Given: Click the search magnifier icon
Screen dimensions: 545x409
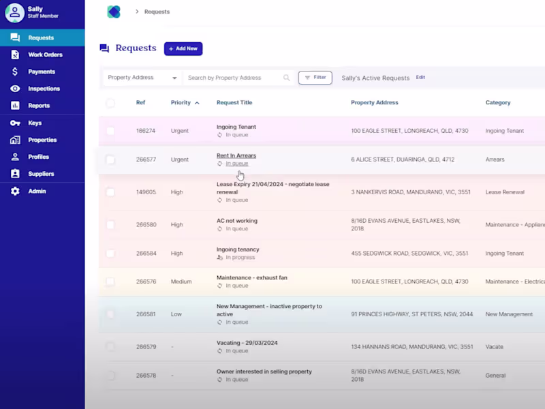Looking at the screenshot, I should click(x=286, y=78).
